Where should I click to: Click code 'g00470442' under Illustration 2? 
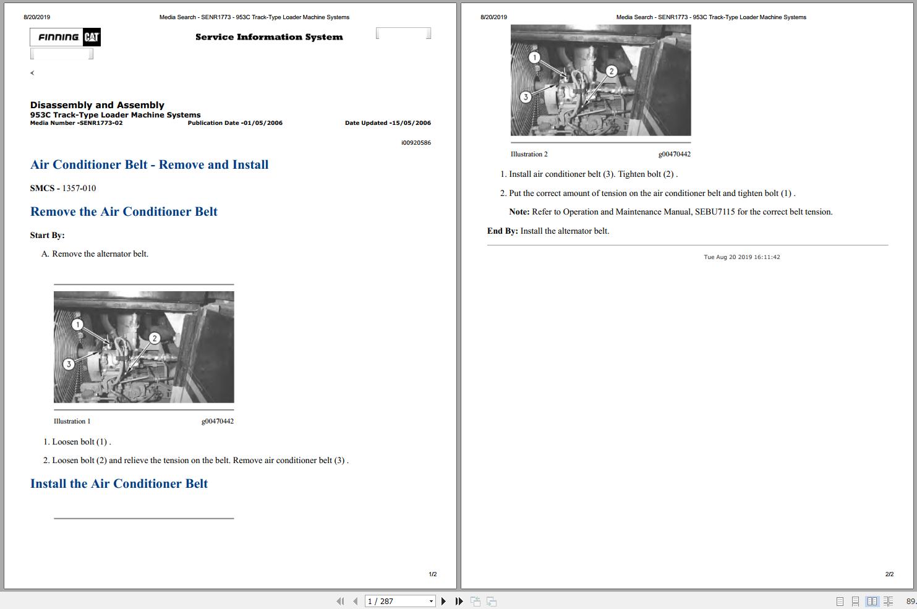click(675, 155)
